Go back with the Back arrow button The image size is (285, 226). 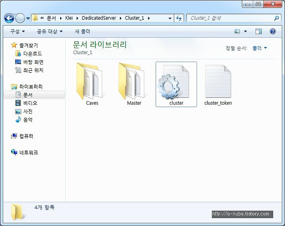tap(9, 18)
